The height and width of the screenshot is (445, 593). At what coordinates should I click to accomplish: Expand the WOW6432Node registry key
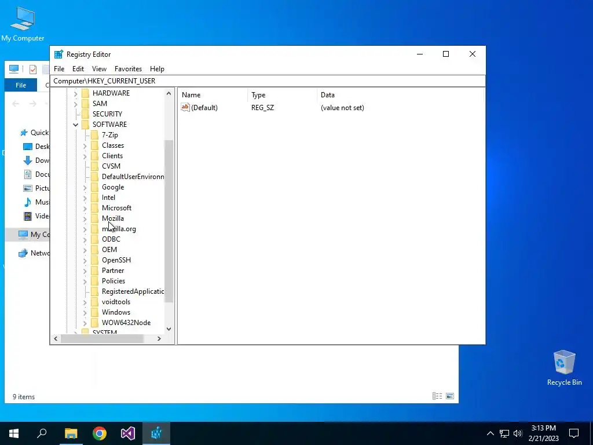point(85,323)
